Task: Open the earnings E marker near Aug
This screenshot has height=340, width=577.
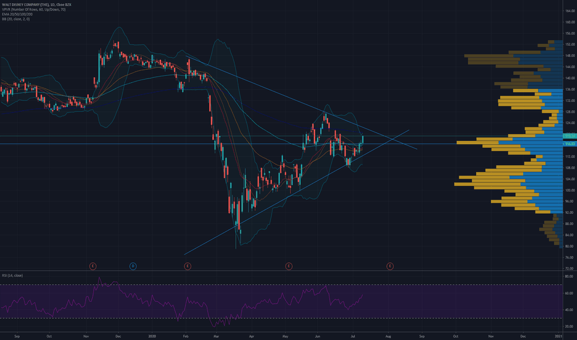Action: 389,266
